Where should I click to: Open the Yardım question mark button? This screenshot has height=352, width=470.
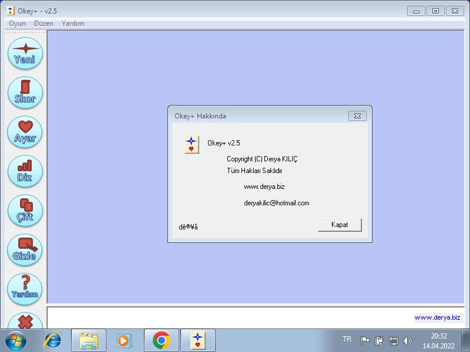tap(25, 289)
